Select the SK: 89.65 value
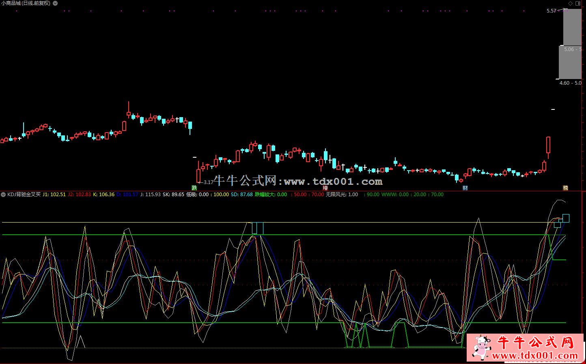This screenshot has width=586, height=364. (173, 195)
